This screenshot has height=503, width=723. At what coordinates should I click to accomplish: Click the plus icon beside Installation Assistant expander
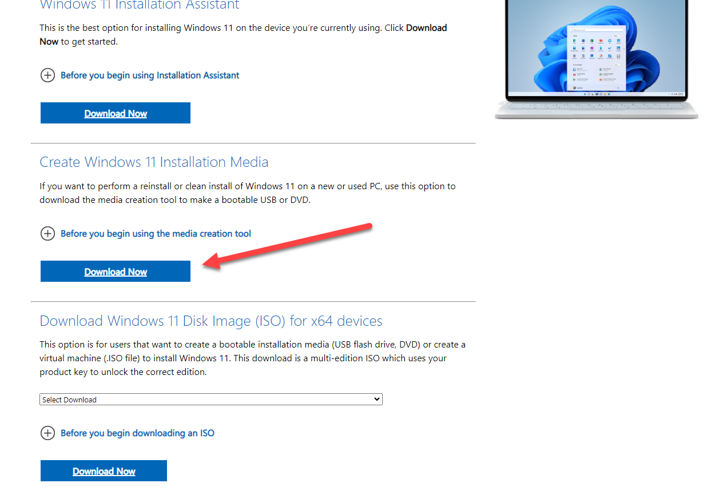coord(47,75)
